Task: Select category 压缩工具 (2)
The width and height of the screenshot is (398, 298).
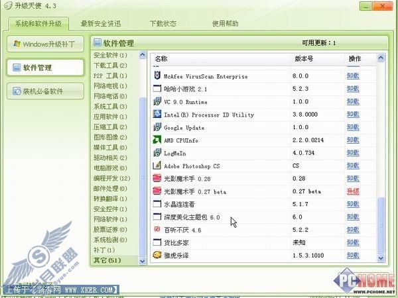Action: pyautogui.click(x=110, y=127)
